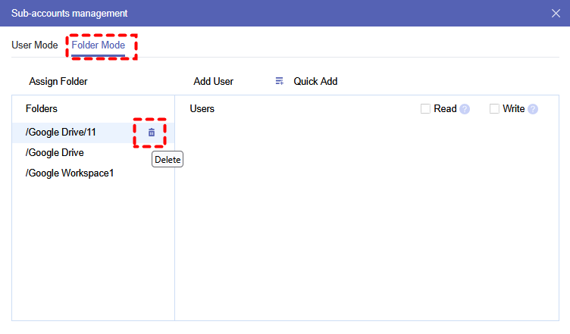
Task: Click the help icon next to Write
Action: pyautogui.click(x=533, y=109)
